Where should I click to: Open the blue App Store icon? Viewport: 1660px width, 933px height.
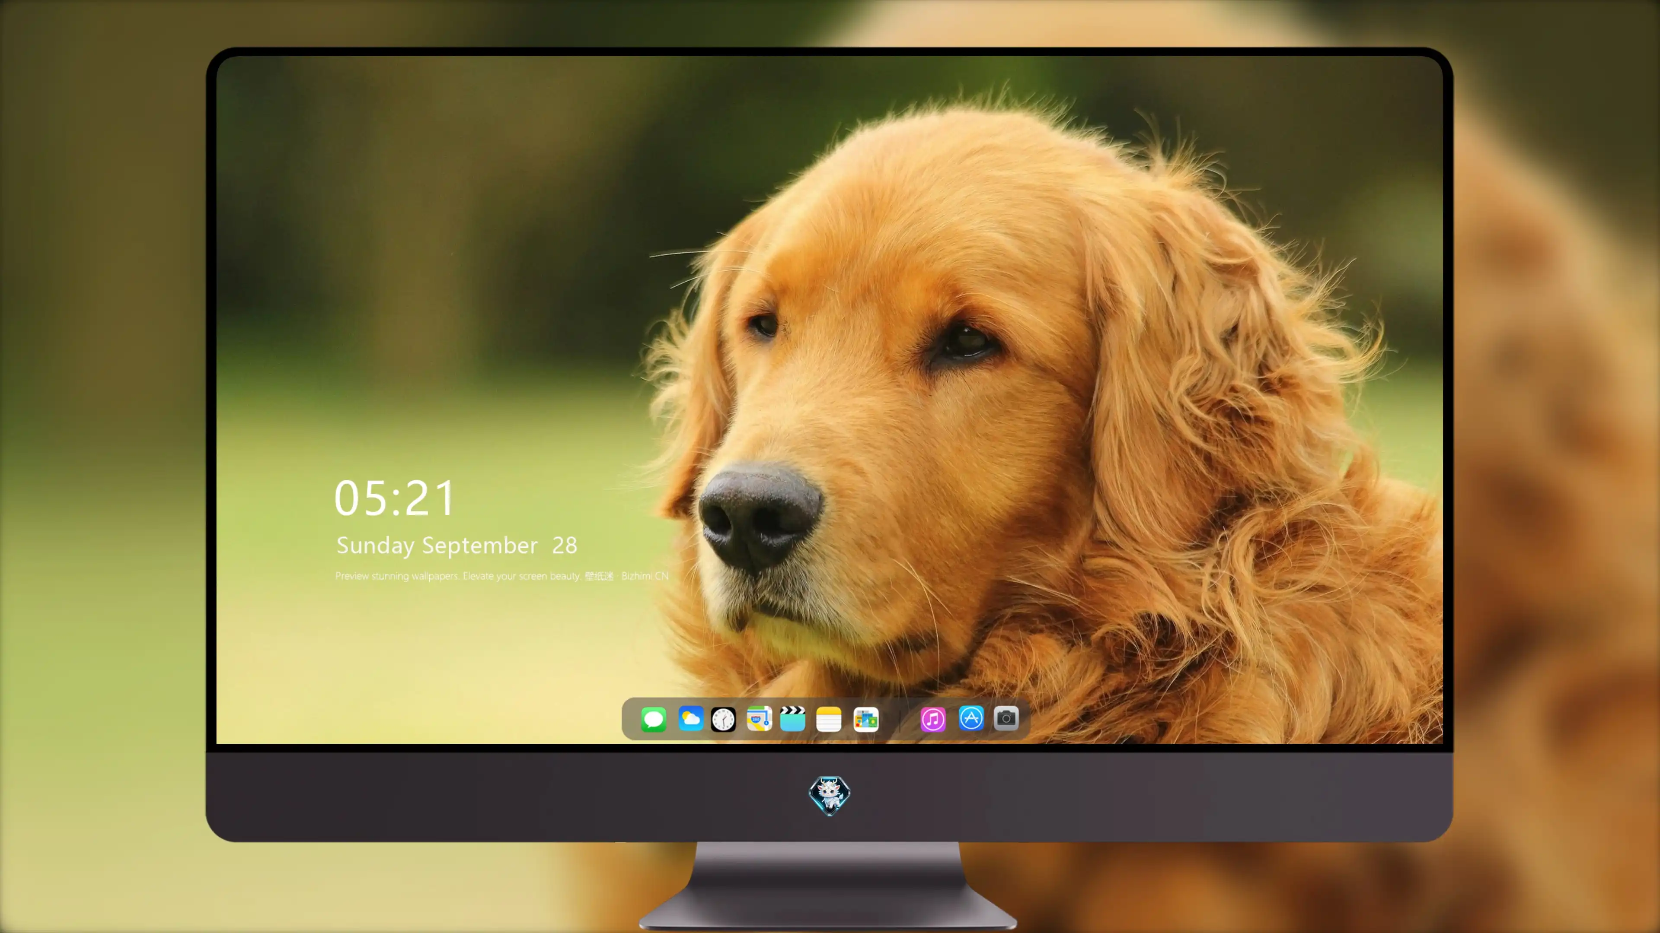[x=971, y=718]
